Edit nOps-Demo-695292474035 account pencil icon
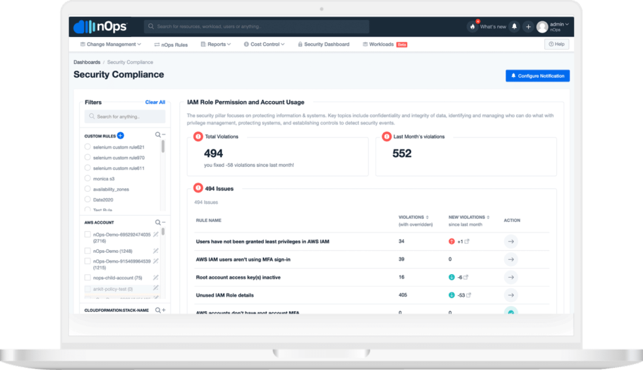The image size is (643, 370). pyautogui.click(x=156, y=235)
